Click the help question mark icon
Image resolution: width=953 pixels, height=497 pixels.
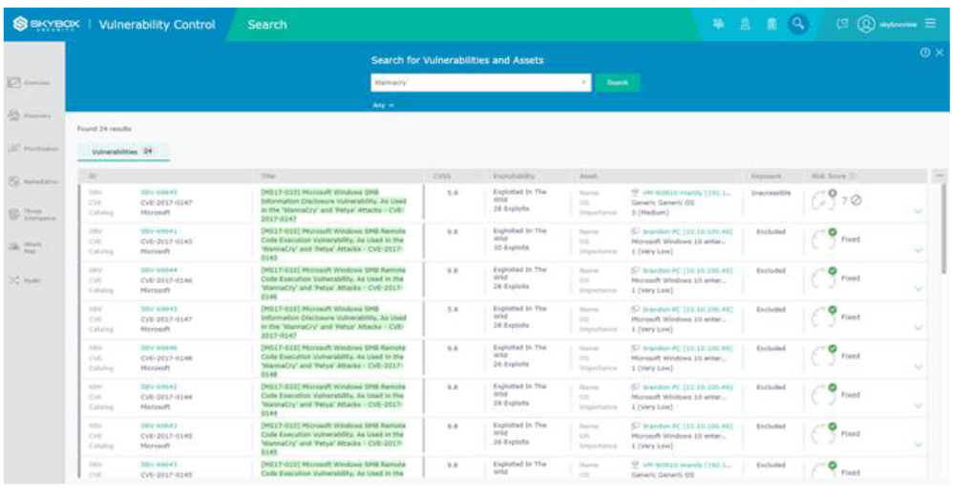[924, 52]
